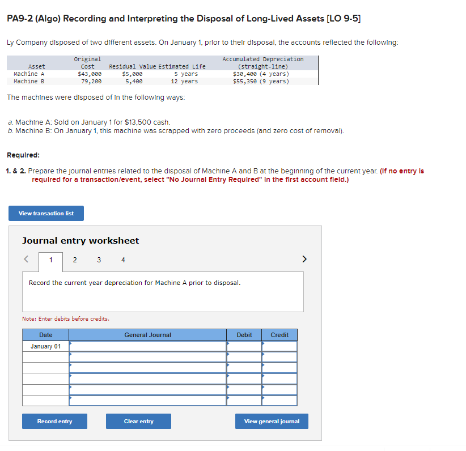The width and height of the screenshot is (466, 451).
Task: Click the View transaction list button
Action: 46,213
